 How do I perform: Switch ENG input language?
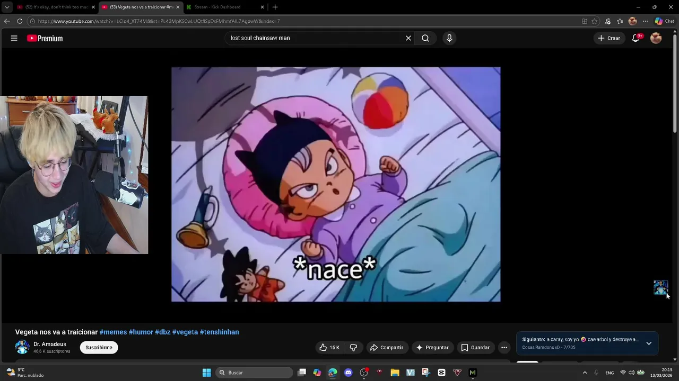[610, 373]
